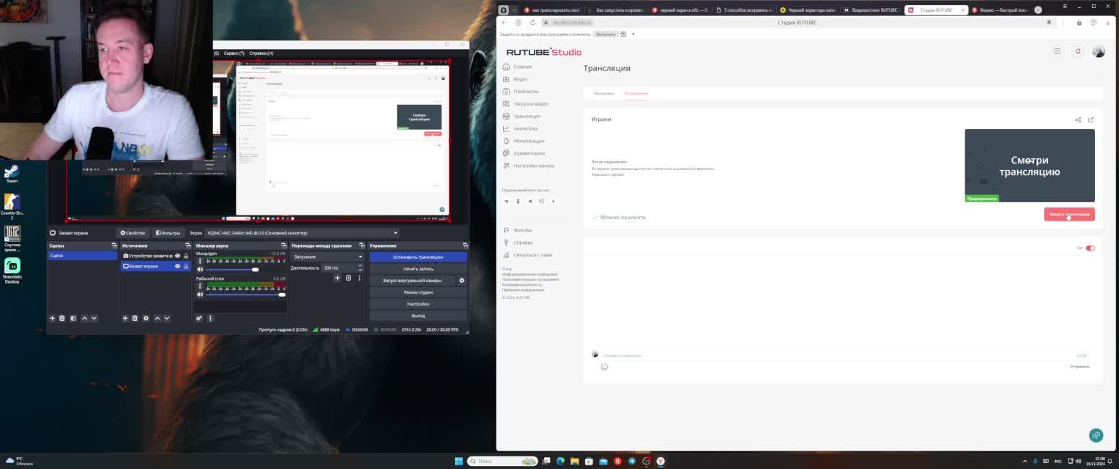Undock the Сцены panel
1119x469 pixels.
[114, 245]
